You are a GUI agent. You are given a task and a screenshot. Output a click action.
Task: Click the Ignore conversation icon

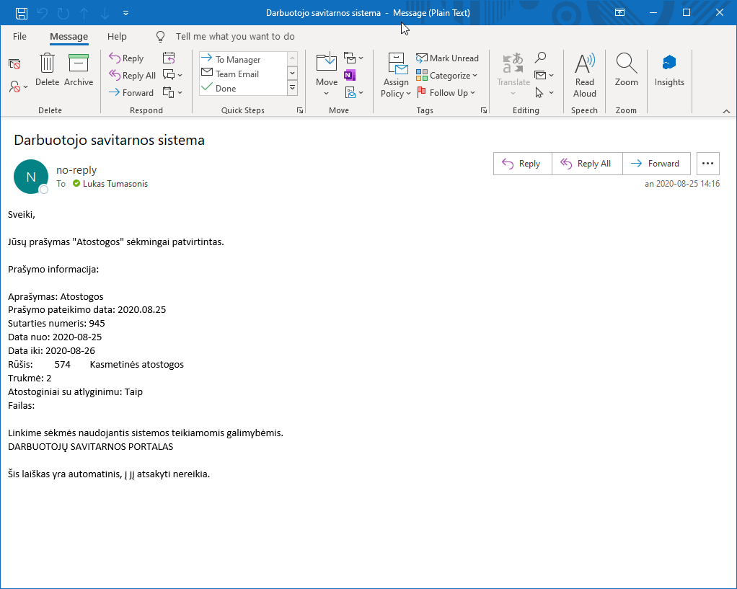14,64
